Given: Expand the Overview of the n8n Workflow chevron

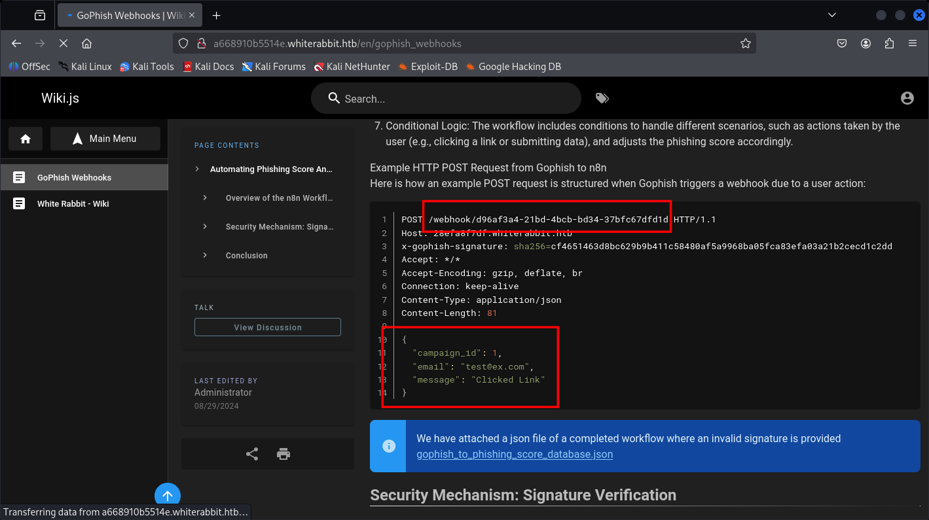Looking at the screenshot, I should pyautogui.click(x=205, y=198).
